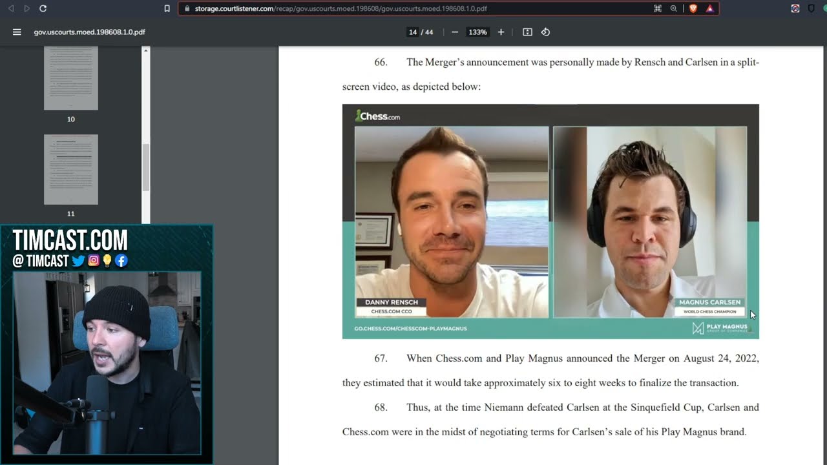Click the Brave Rewards triangle icon

point(709,8)
